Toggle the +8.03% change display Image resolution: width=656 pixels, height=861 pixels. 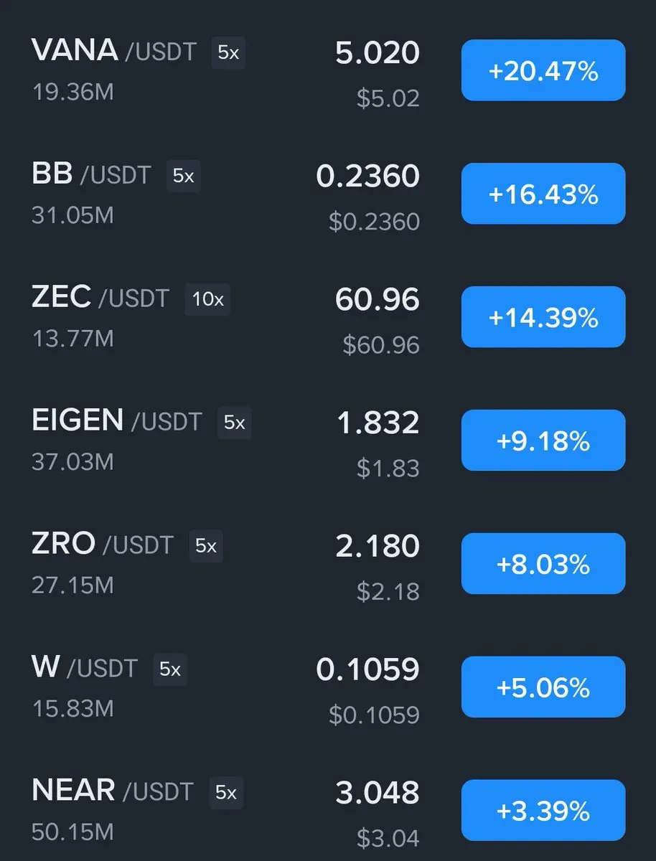point(543,564)
